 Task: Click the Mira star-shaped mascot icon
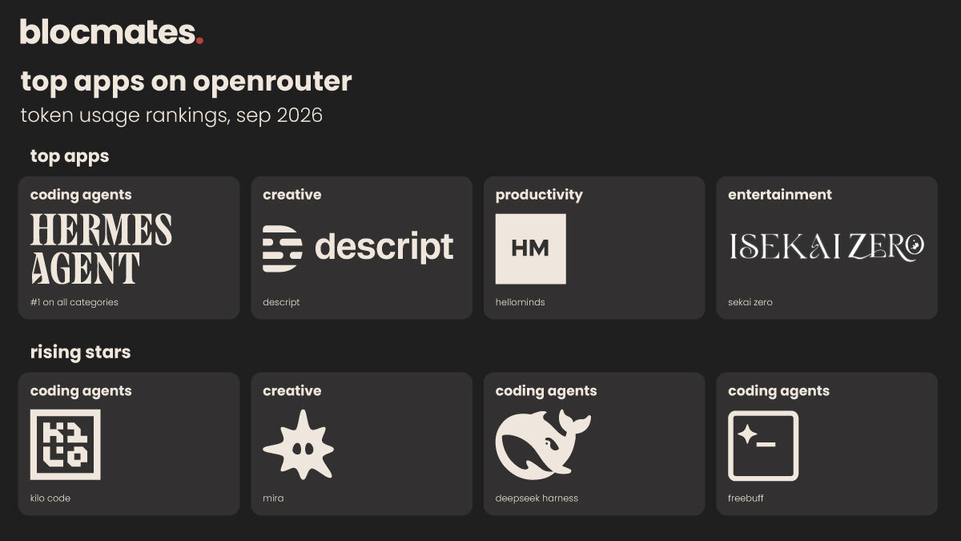click(x=299, y=445)
